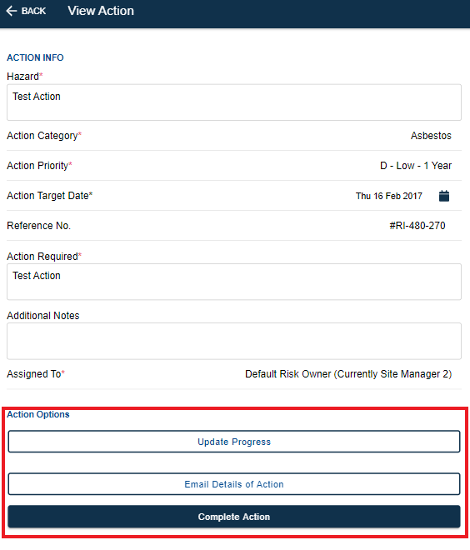Go back using the BACK label

pos(33,11)
